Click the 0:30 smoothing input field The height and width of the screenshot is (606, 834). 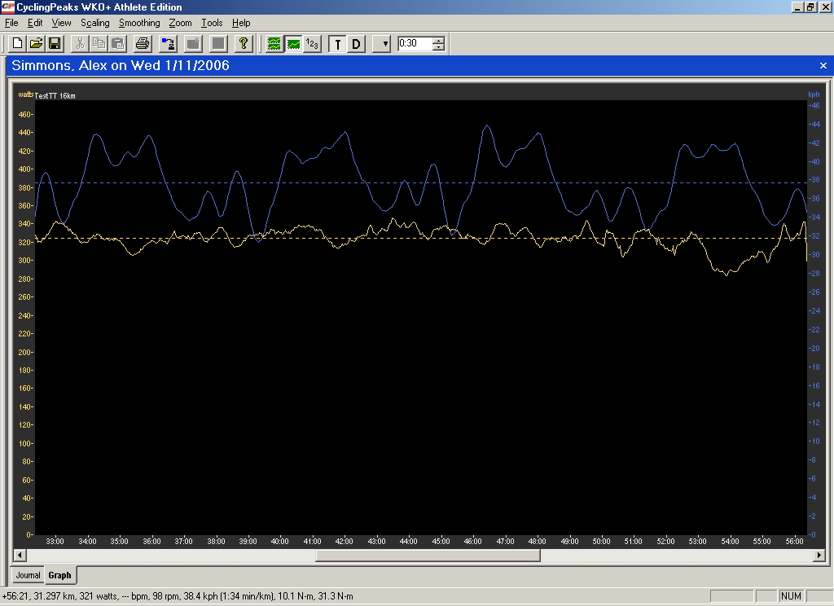415,44
